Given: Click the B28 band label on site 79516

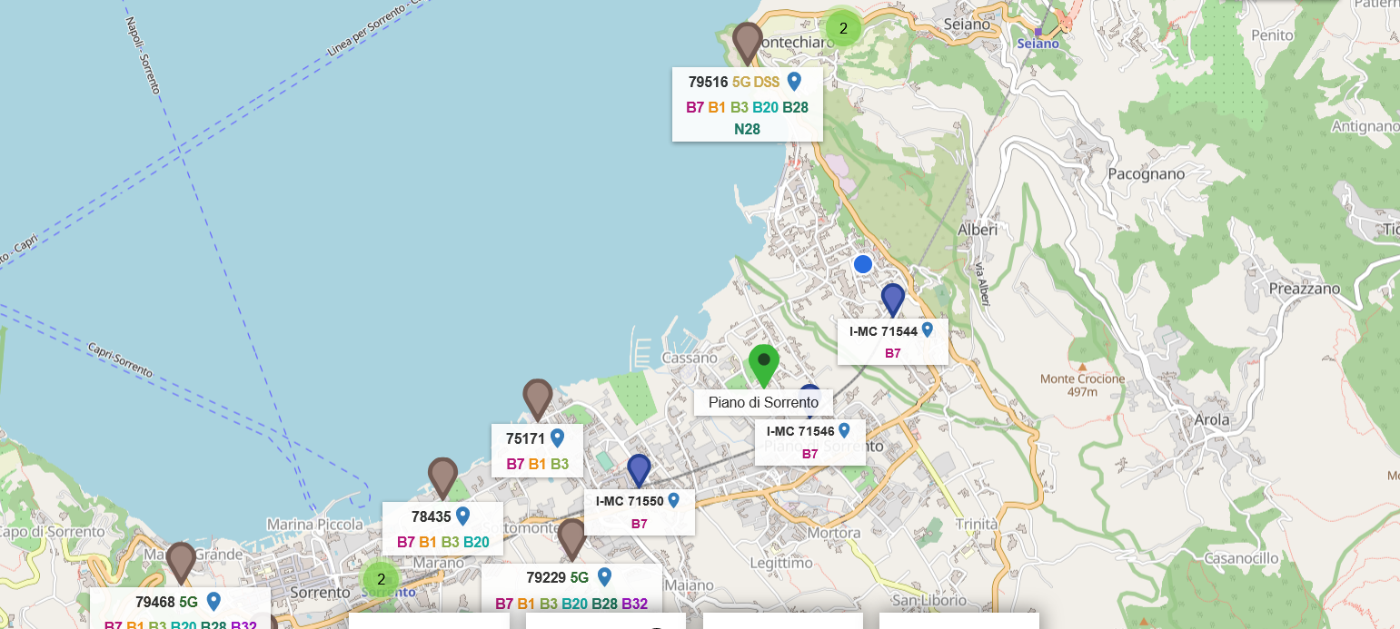Looking at the screenshot, I should tap(795, 107).
